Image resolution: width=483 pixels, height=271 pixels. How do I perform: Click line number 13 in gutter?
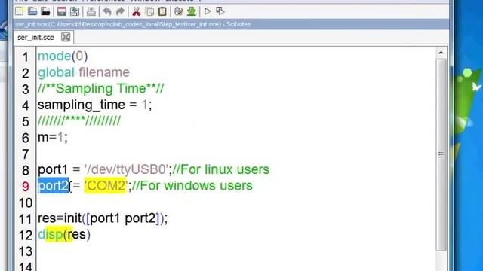[x=25, y=251]
